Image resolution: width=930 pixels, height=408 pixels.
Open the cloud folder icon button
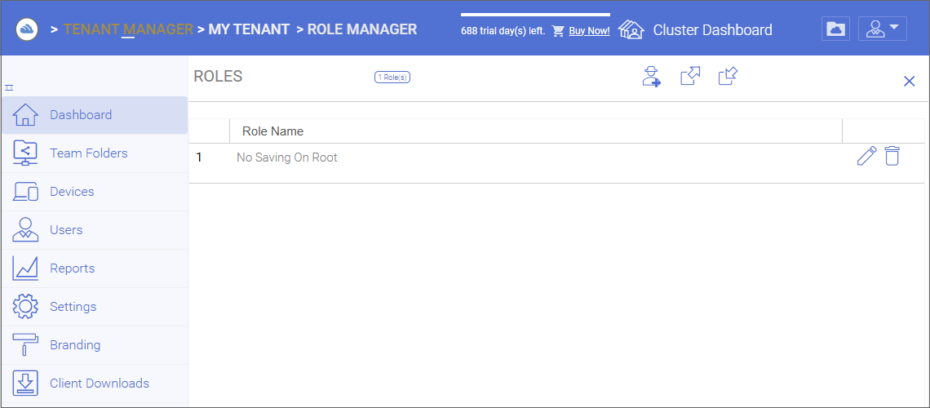point(835,29)
